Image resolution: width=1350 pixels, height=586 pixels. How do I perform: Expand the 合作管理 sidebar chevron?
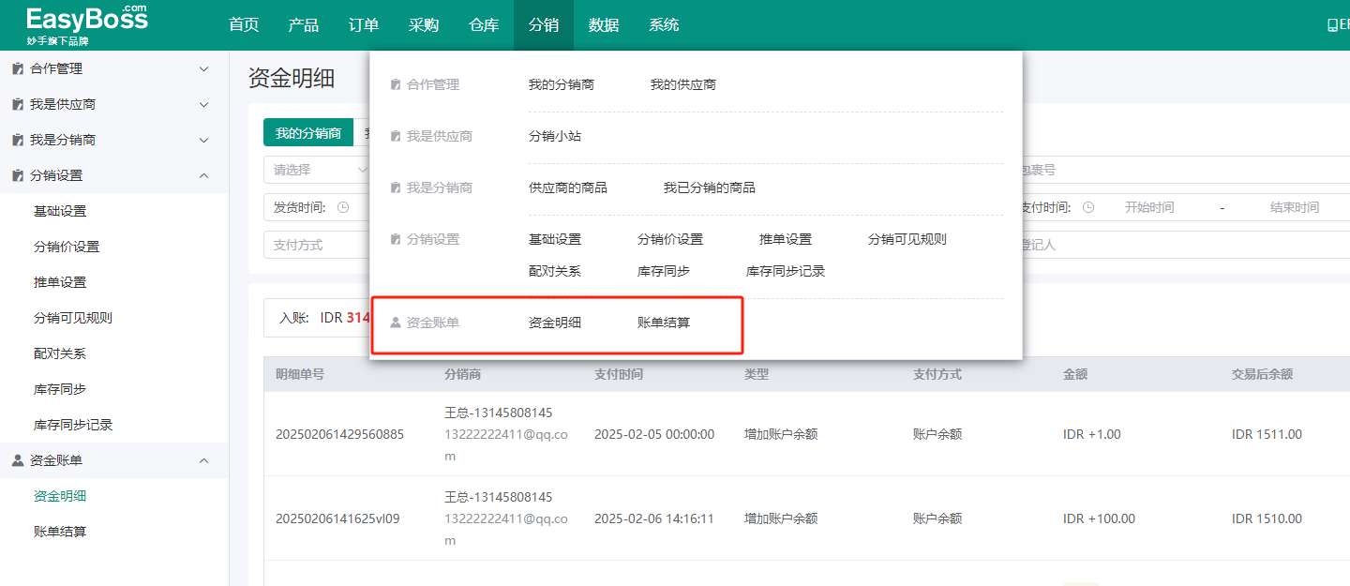pyautogui.click(x=204, y=68)
